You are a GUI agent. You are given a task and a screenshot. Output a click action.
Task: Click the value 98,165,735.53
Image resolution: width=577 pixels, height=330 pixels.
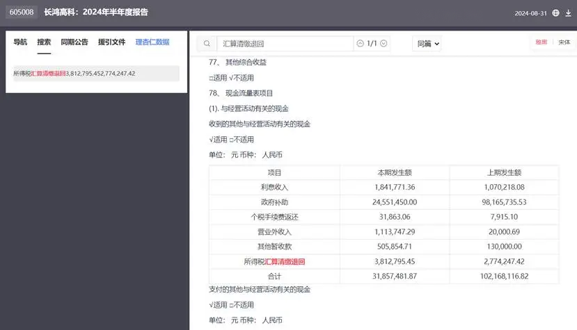(x=504, y=202)
